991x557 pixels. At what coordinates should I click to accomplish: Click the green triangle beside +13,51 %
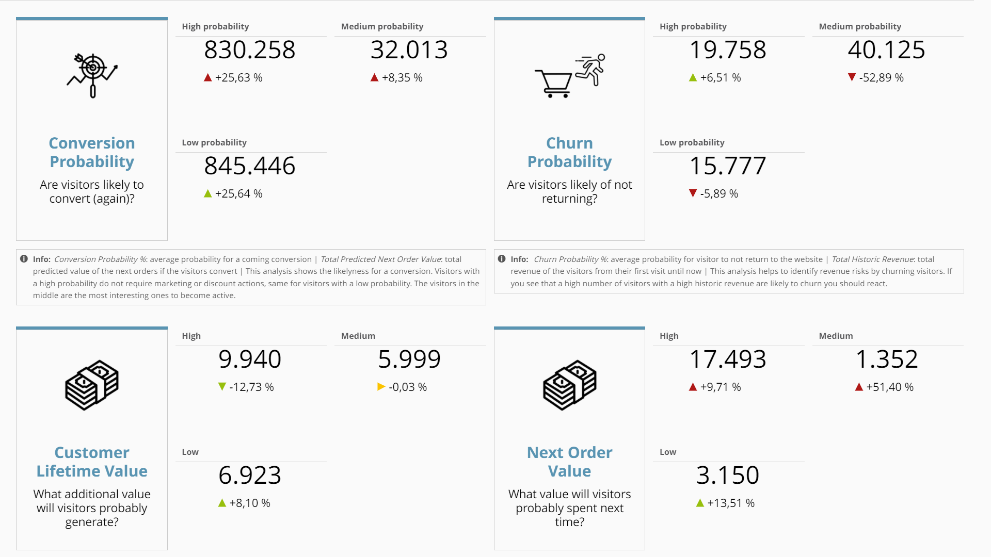pyautogui.click(x=701, y=503)
